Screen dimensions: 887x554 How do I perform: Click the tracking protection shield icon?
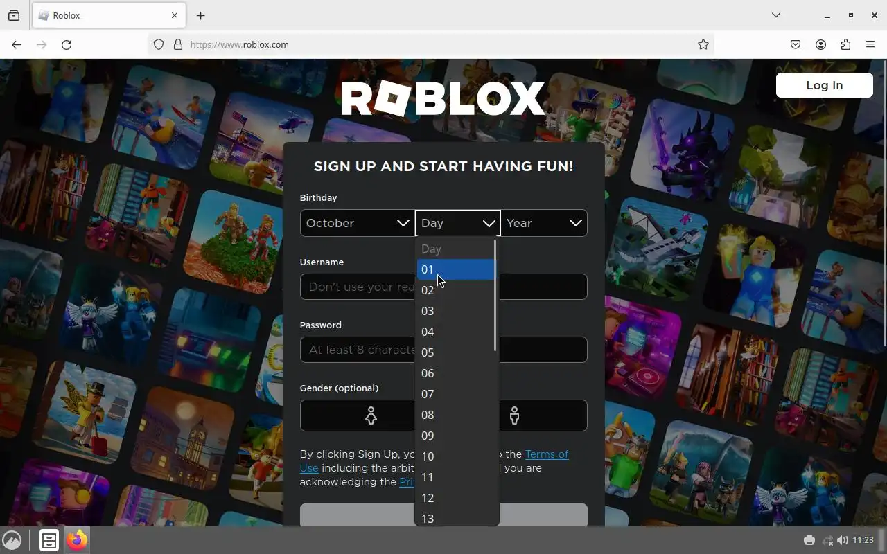point(159,44)
